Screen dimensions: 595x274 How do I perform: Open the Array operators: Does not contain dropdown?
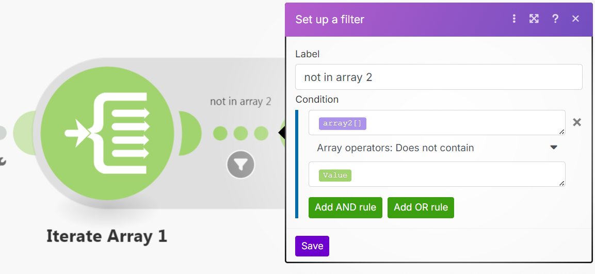437,148
